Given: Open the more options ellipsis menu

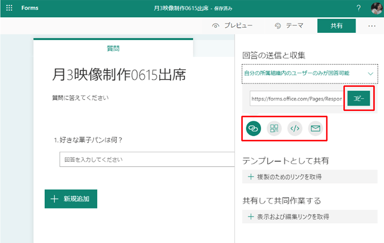Looking at the screenshot, I should click(372, 26).
